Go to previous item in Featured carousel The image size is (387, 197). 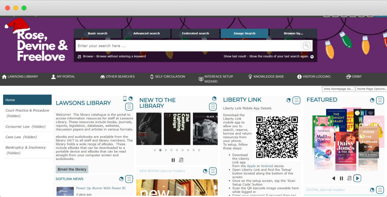tap(334, 178)
